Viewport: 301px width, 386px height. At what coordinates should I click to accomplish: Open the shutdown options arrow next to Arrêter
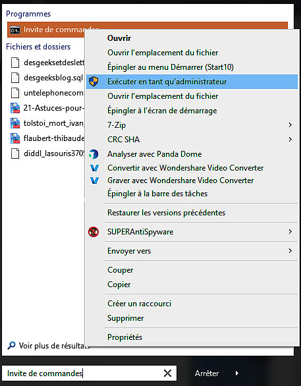[x=236, y=373]
